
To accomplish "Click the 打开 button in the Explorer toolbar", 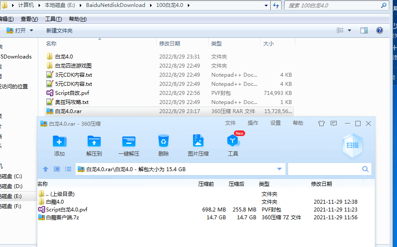I will 17,30.
